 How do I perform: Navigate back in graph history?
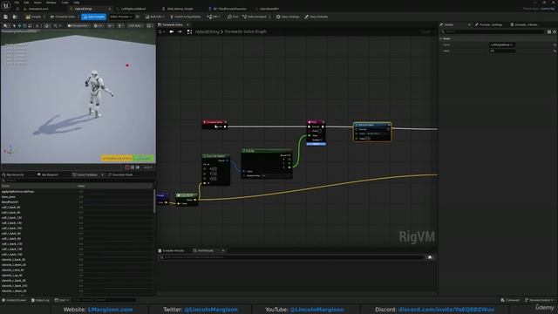coord(172,31)
